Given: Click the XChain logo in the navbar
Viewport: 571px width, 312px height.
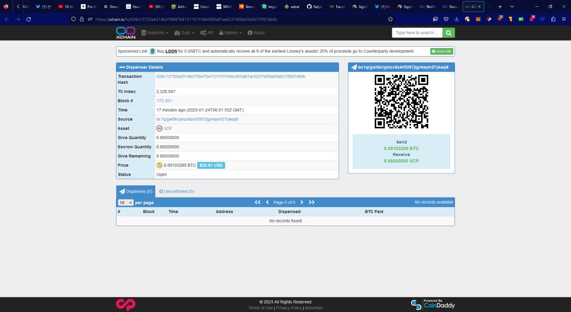Looking at the screenshot, I should coord(125,33).
